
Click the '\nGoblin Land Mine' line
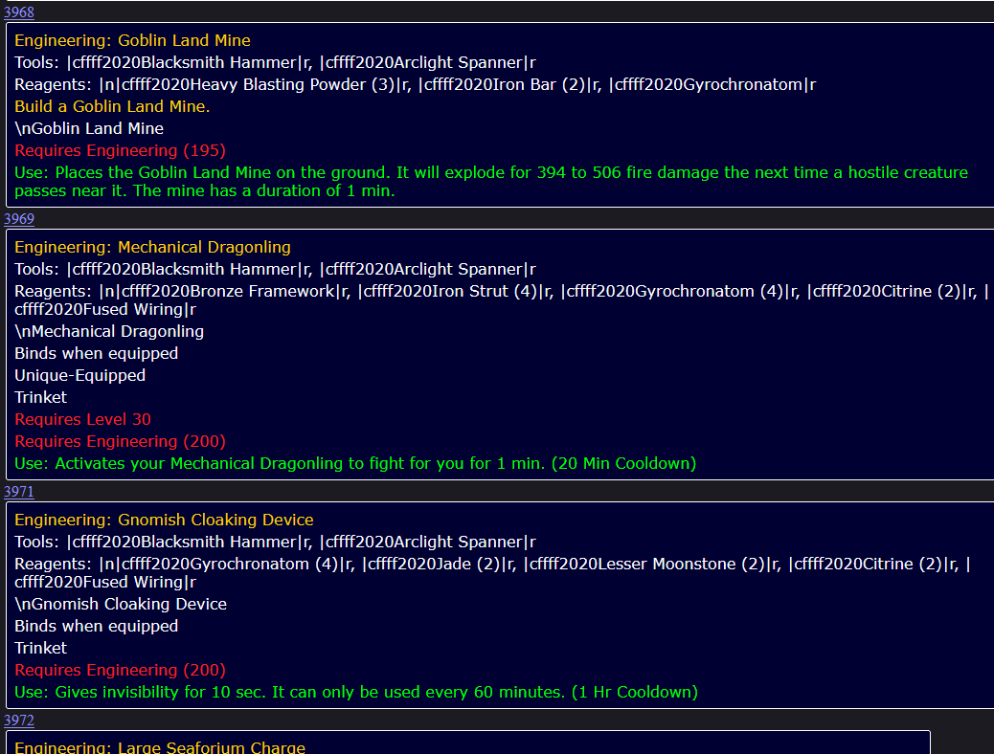[x=89, y=128]
